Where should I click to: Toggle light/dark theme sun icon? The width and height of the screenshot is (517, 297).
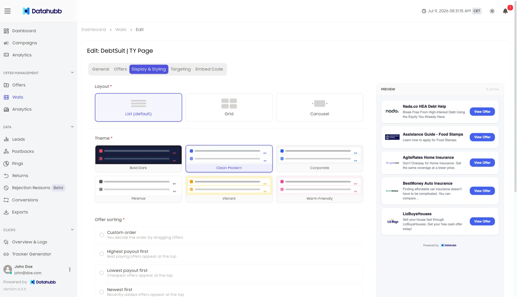492,11
